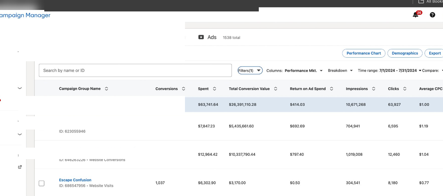Click impressions value 304,541
The image size is (443, 196).
pos(353,183)
